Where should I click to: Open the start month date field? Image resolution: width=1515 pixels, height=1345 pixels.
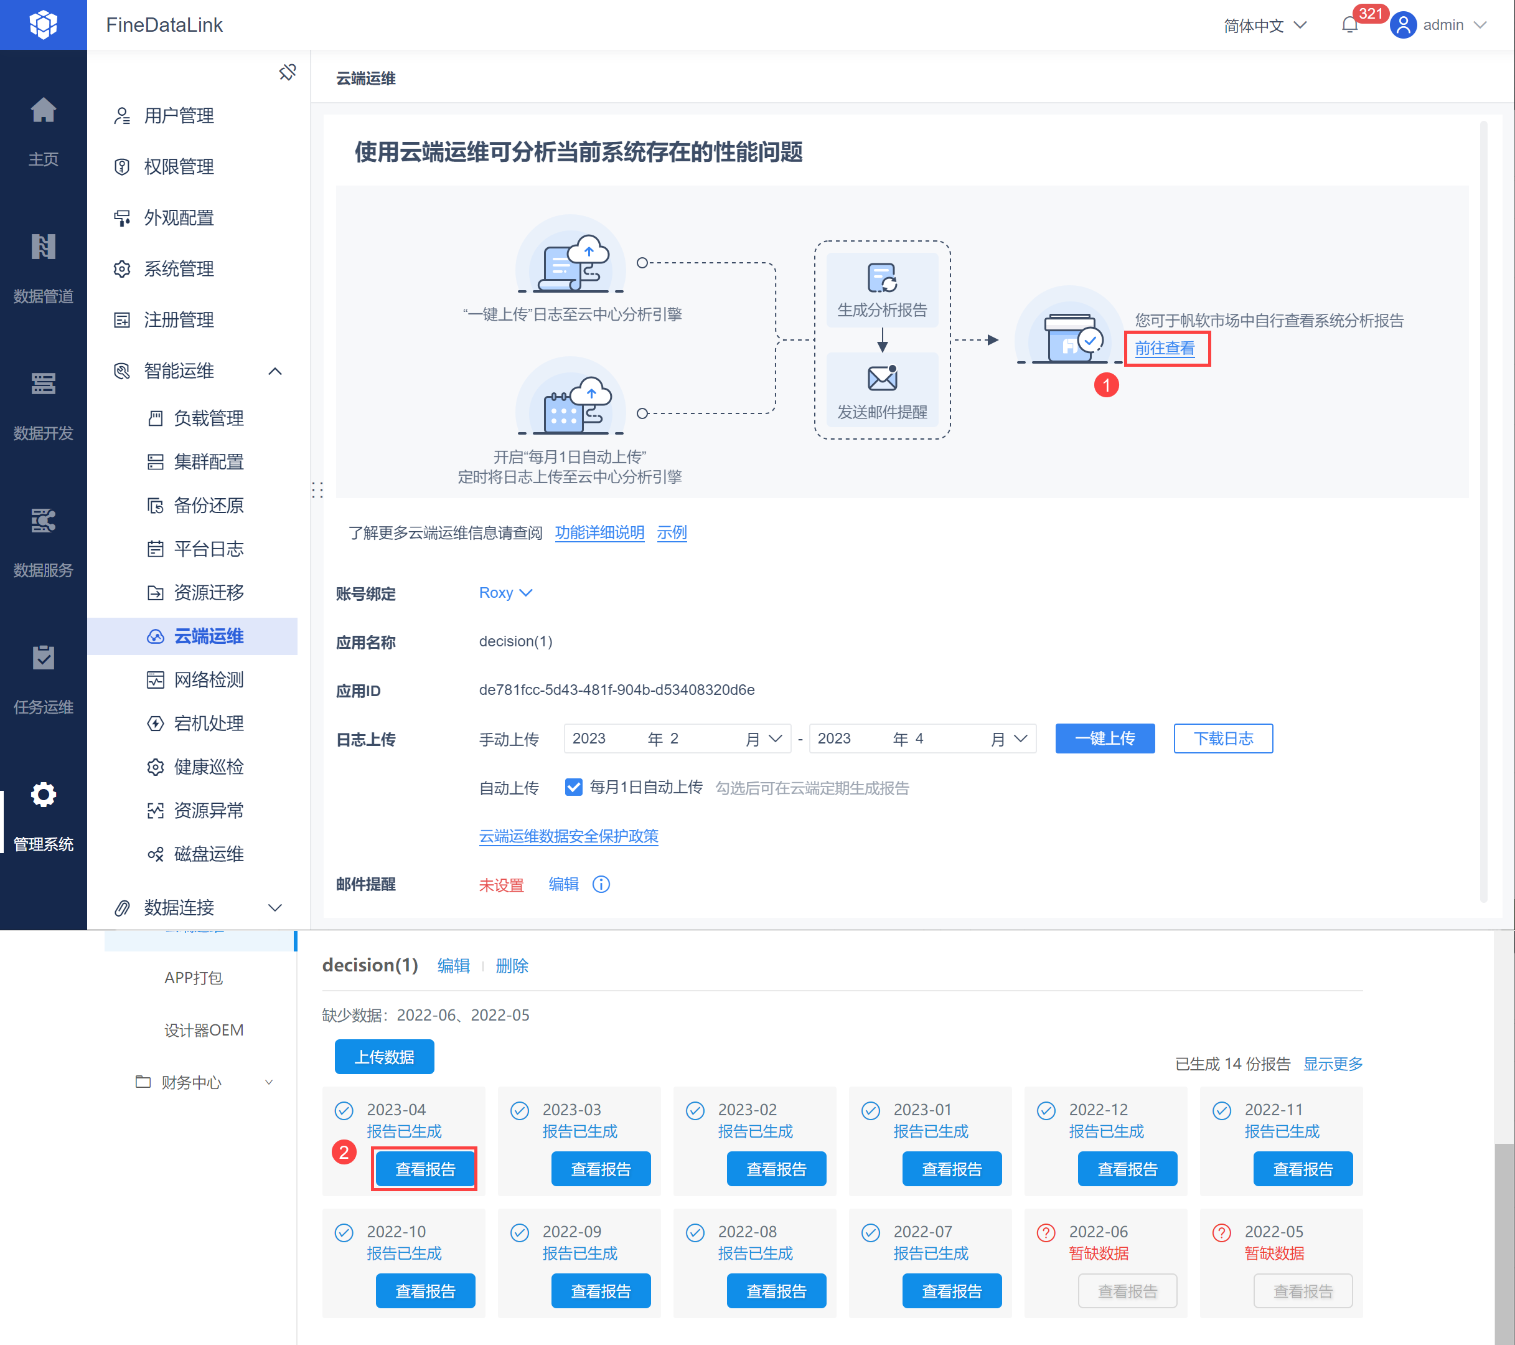tap(677, 739)
